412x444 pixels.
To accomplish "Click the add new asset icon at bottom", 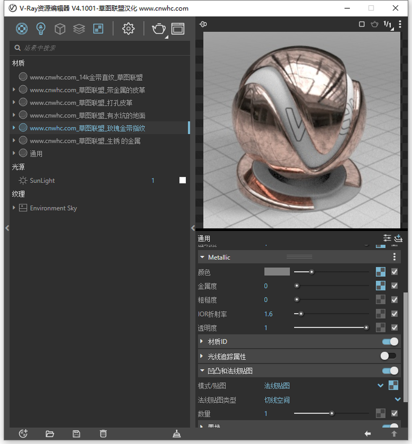I will 23,433.
